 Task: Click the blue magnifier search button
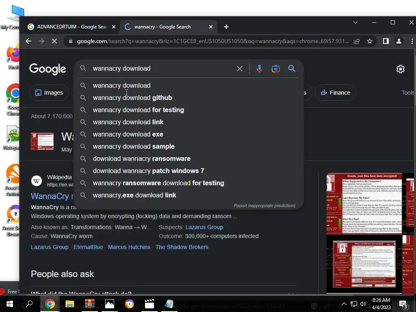tap(292, 69)
